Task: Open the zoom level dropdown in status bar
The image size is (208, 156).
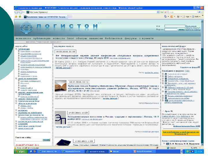Action: [200, 148]
